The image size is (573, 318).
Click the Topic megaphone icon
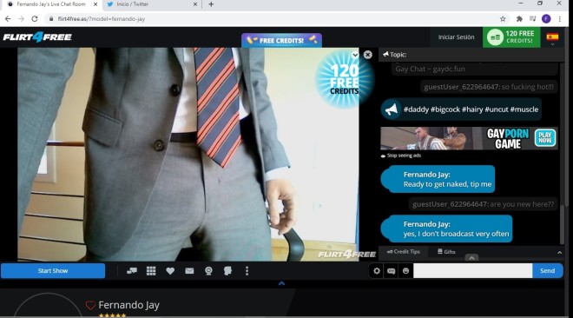pyautogui.click(x=385, y=54)
